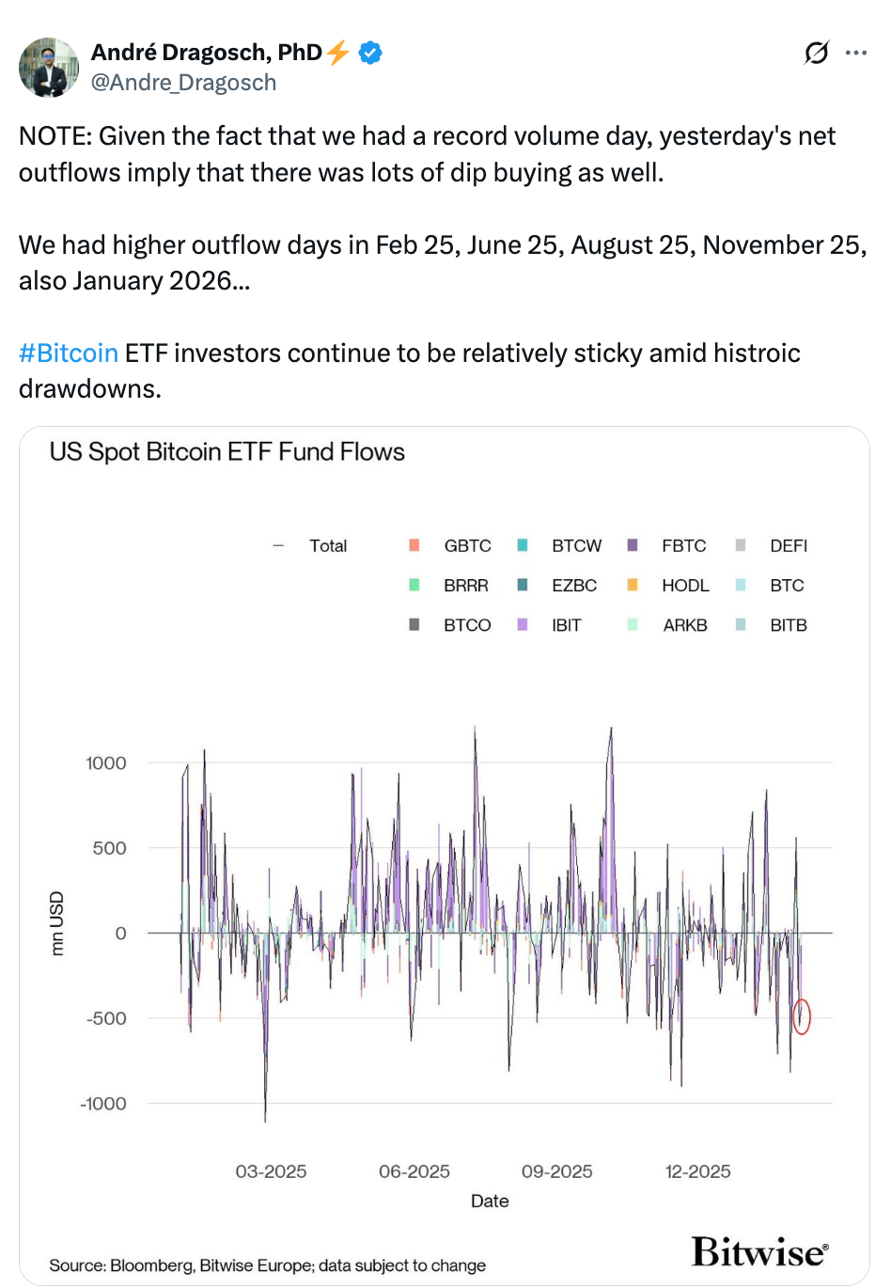Open the post options ellipsis menu
The image size is (891, 1288).
[x=855, y=53]
